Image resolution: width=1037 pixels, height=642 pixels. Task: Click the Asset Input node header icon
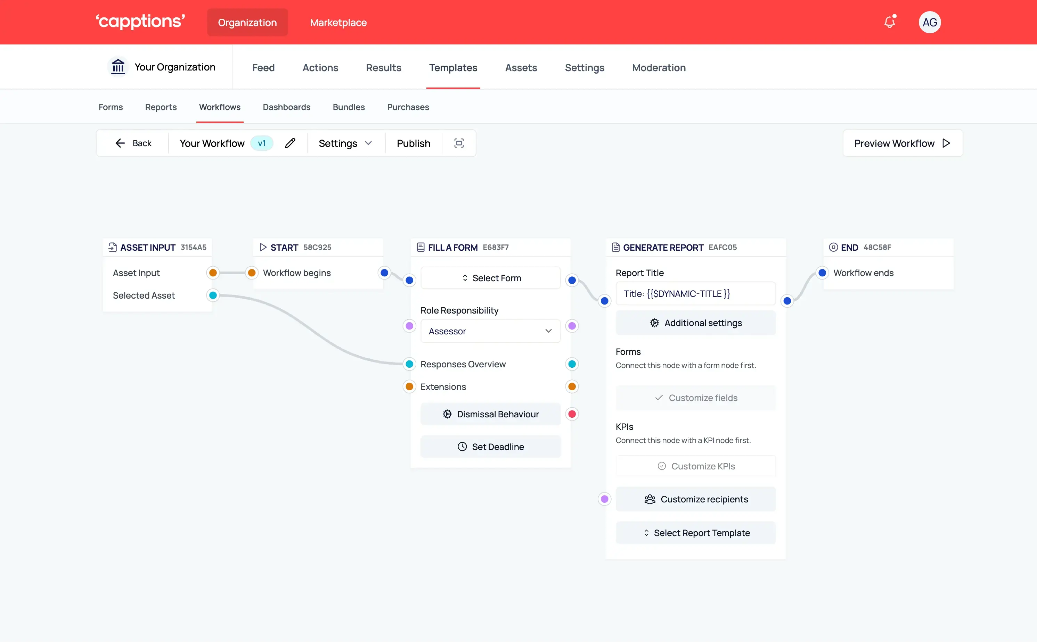pos(112,247)
